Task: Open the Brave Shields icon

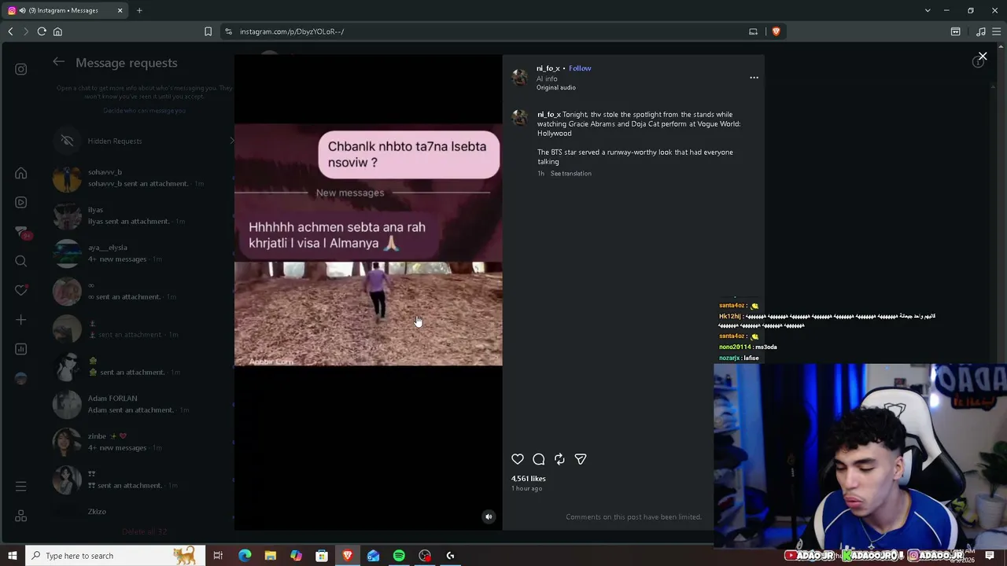Action: (x=776, y=31)
